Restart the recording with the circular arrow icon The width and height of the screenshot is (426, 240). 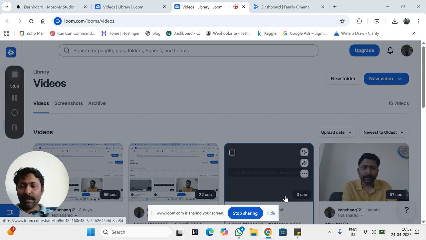click(15, 112)
